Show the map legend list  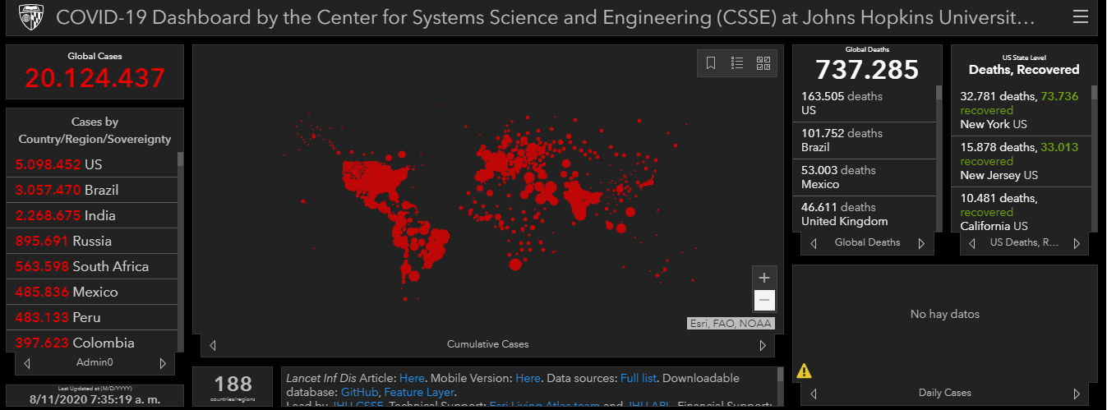point(737,63)
